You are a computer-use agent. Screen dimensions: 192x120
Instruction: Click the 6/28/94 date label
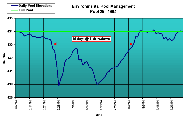coord(59,105)
